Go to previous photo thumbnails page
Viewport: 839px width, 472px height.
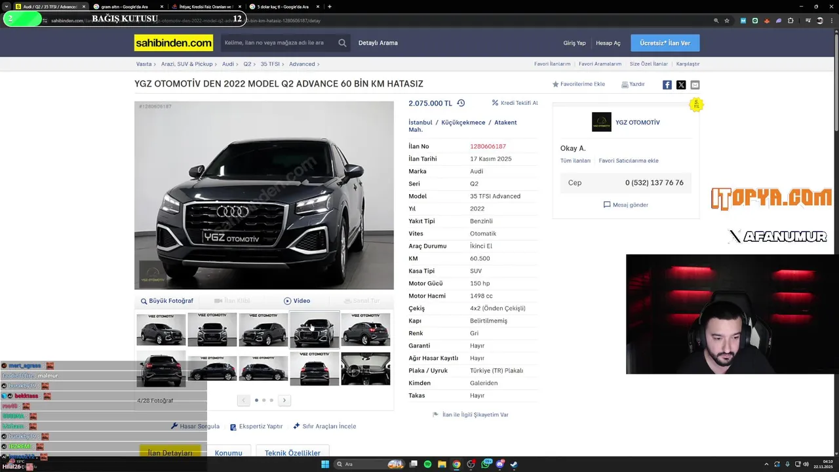pos(243,400)
